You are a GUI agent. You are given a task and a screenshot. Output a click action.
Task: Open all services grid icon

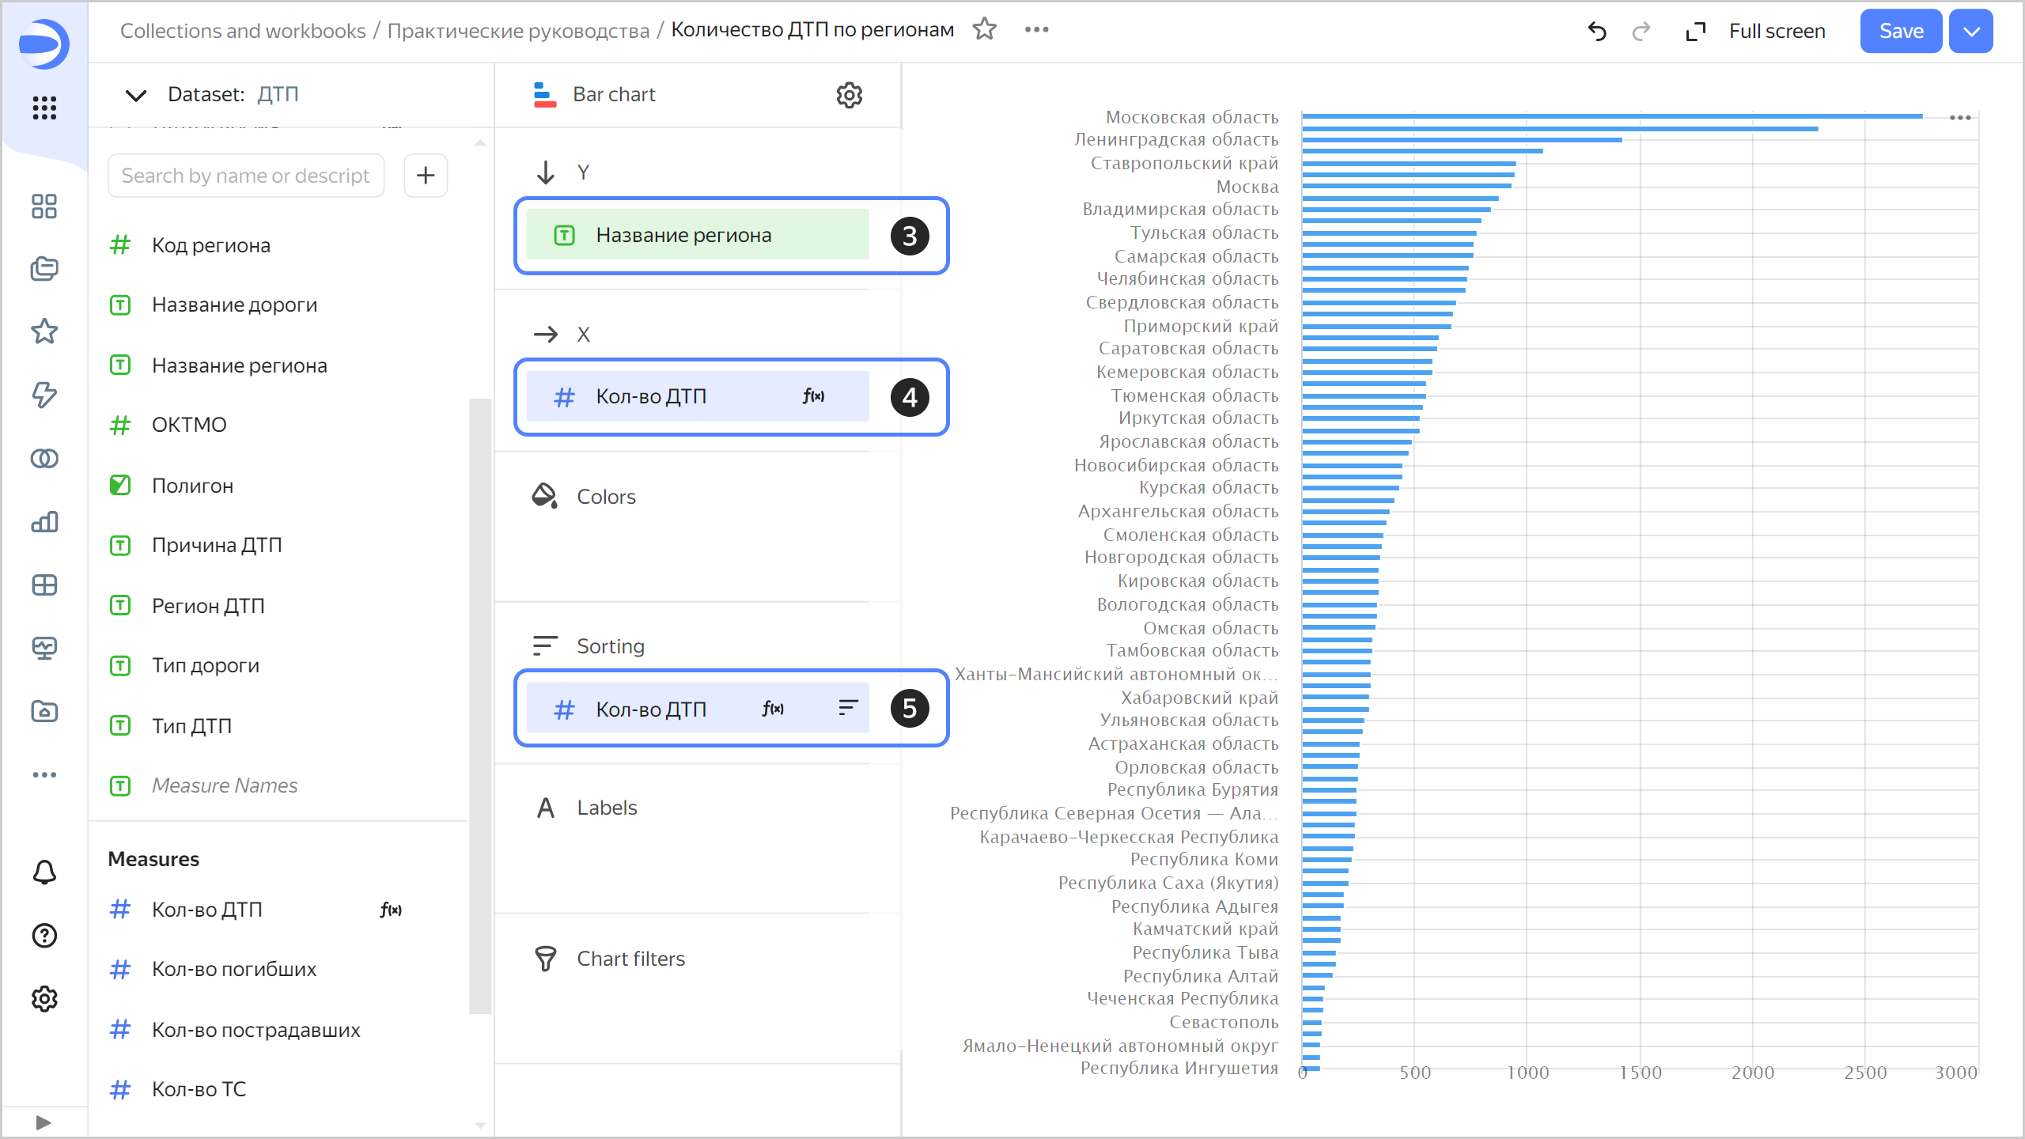point(44,108)
